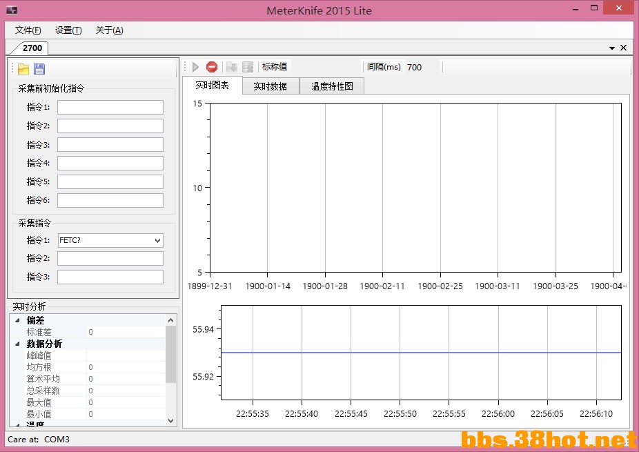Select the 标准差 row
The image size is (639, 452).
(x=95, y=332)
